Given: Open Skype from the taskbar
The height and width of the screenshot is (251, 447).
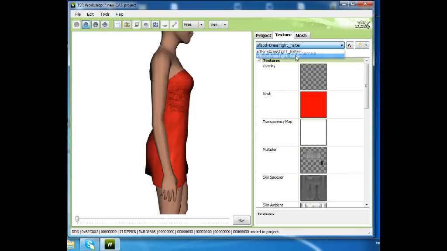Looking at the screenshot, I should tap(90, 244).
